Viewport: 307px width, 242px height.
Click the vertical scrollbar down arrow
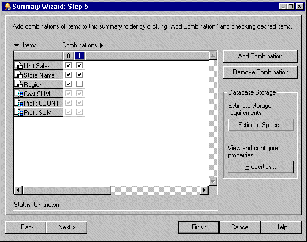pos(213,182)
